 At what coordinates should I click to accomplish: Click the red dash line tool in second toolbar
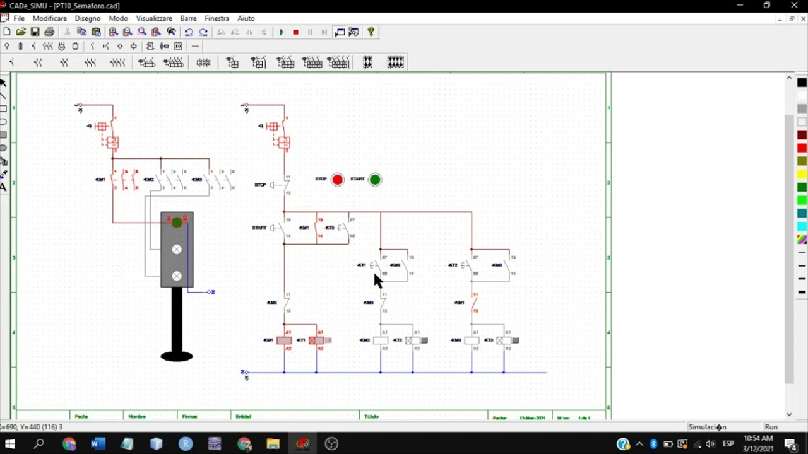coord(196,46)
